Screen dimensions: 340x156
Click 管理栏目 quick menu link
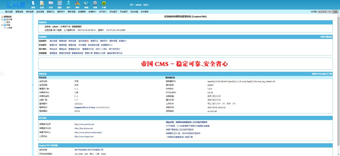point(53,45)
